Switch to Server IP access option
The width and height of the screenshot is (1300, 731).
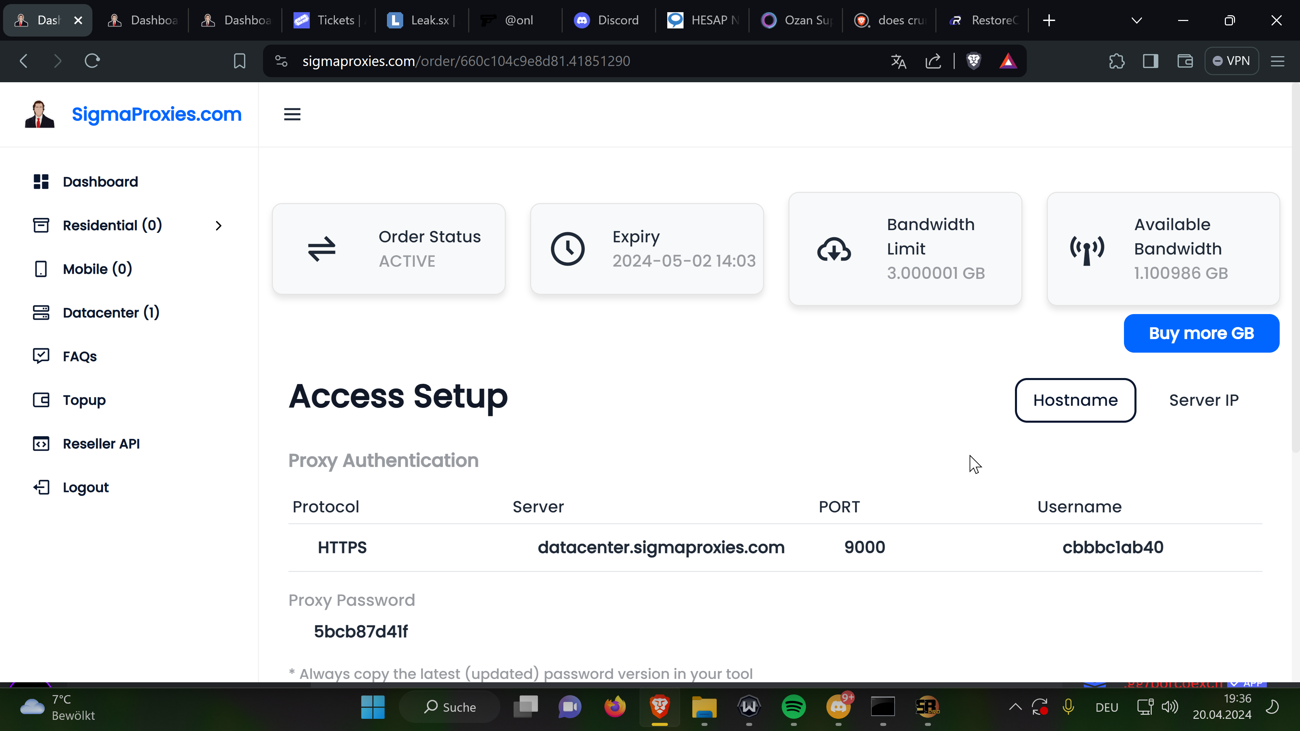(1204, 400)
